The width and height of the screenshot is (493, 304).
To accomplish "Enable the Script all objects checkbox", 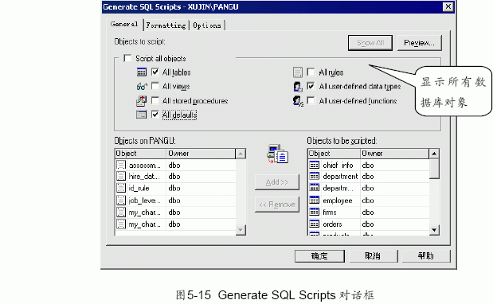I will (x=127, y=58).
